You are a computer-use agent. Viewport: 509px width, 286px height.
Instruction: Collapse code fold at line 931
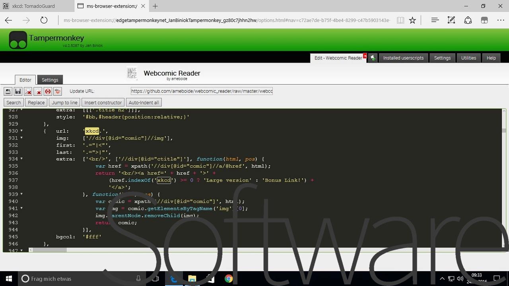(x=21, y=138)
